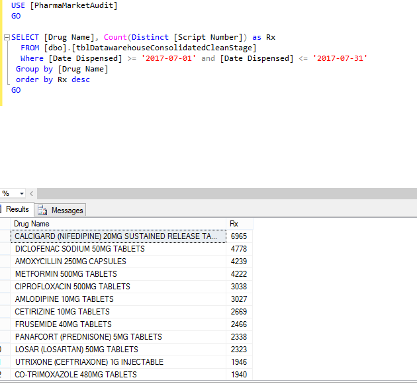The image size is (417, 384).
Task: Select the CIPROFLOXACIN 500MG TABLETS cell
Action: (x=72, y=287)
